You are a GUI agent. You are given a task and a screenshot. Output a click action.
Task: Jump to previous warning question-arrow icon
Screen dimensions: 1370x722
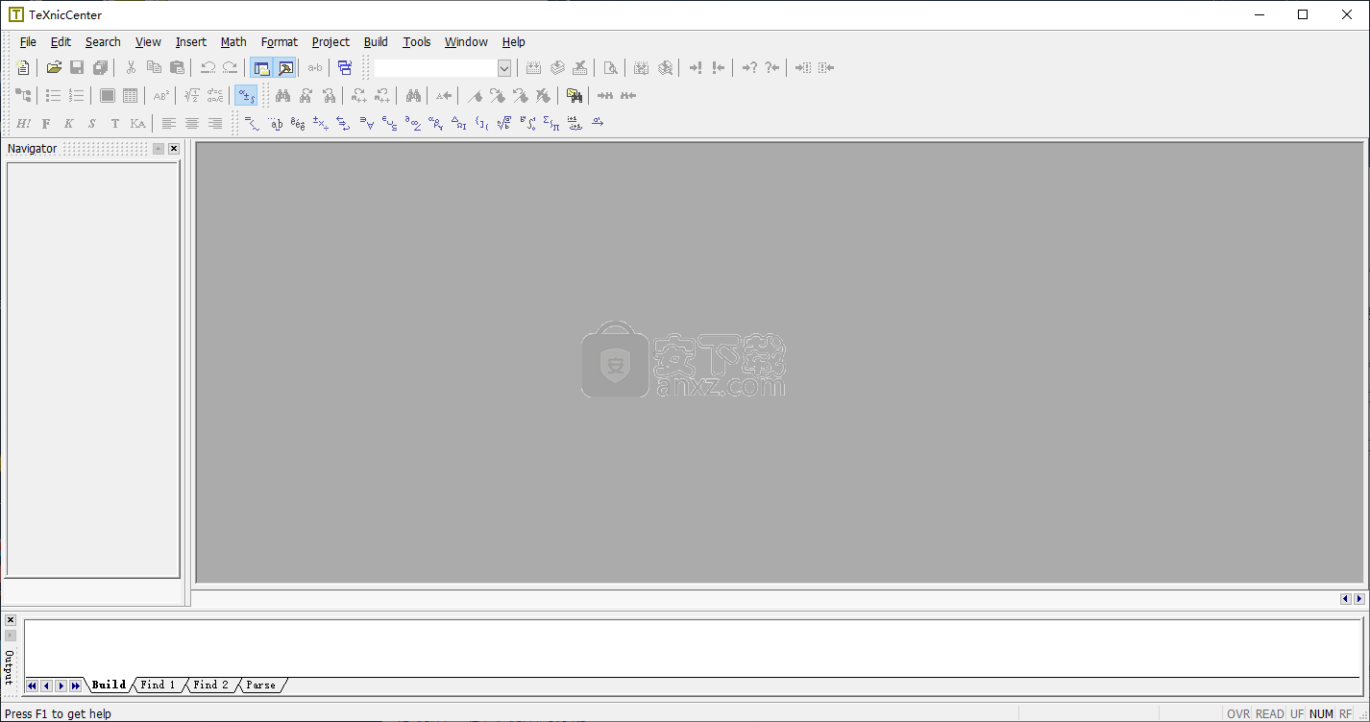pyautogui.click(x=772, y=68)
